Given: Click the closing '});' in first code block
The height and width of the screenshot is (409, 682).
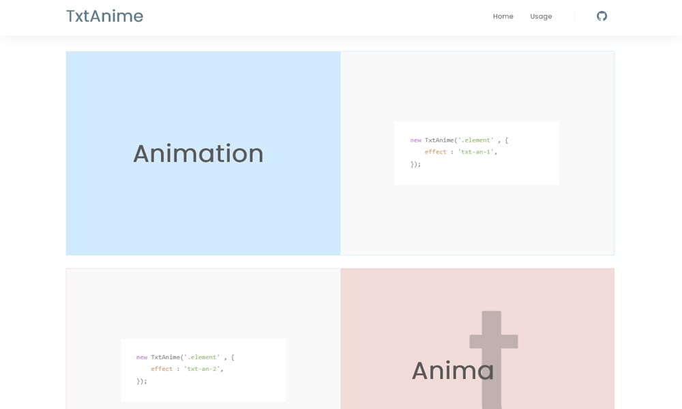Looking at the screenshot, I should 415,164.
